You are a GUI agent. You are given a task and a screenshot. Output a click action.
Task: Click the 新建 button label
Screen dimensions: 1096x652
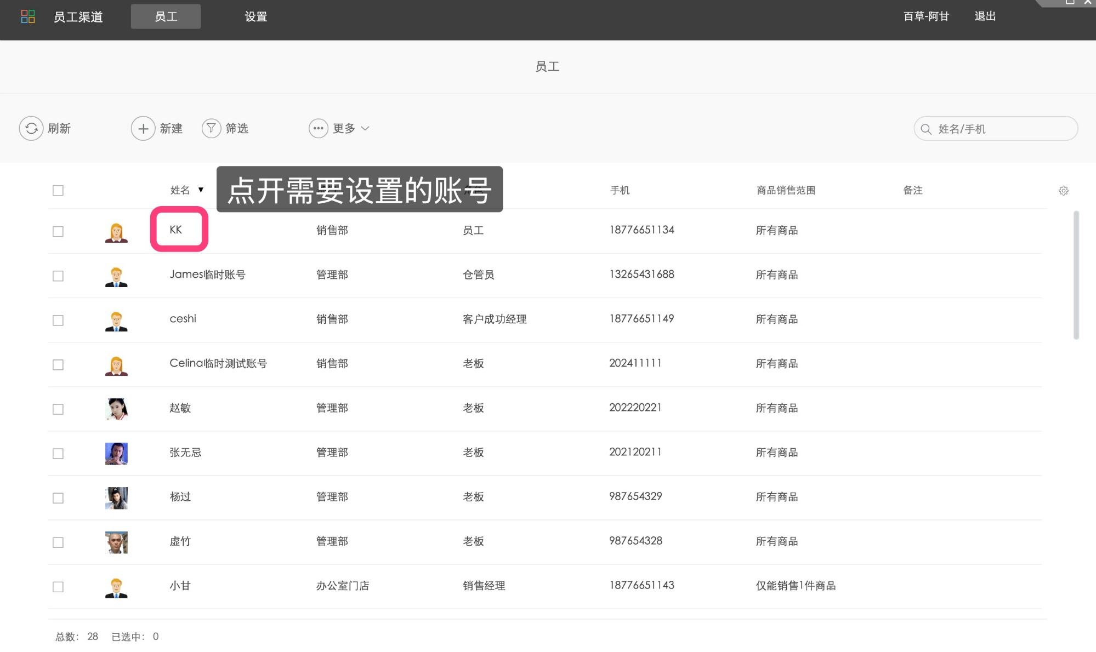(x=171, y=128)
